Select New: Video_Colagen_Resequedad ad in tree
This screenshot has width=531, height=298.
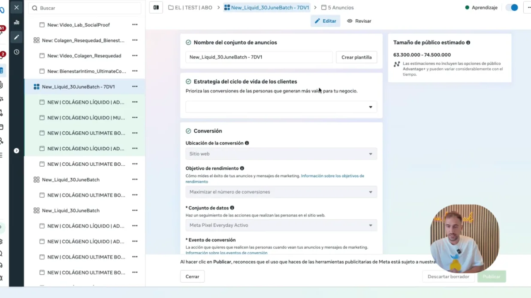pyautogui.click(x=84, y=56)
